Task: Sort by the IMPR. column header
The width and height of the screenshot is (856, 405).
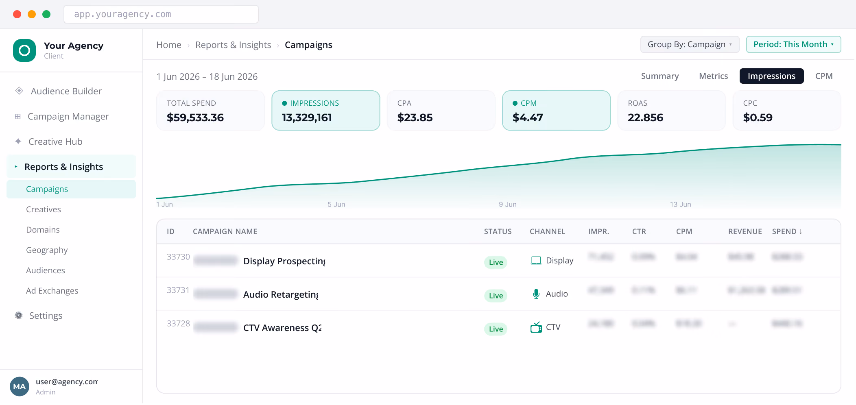Action: 599,231
